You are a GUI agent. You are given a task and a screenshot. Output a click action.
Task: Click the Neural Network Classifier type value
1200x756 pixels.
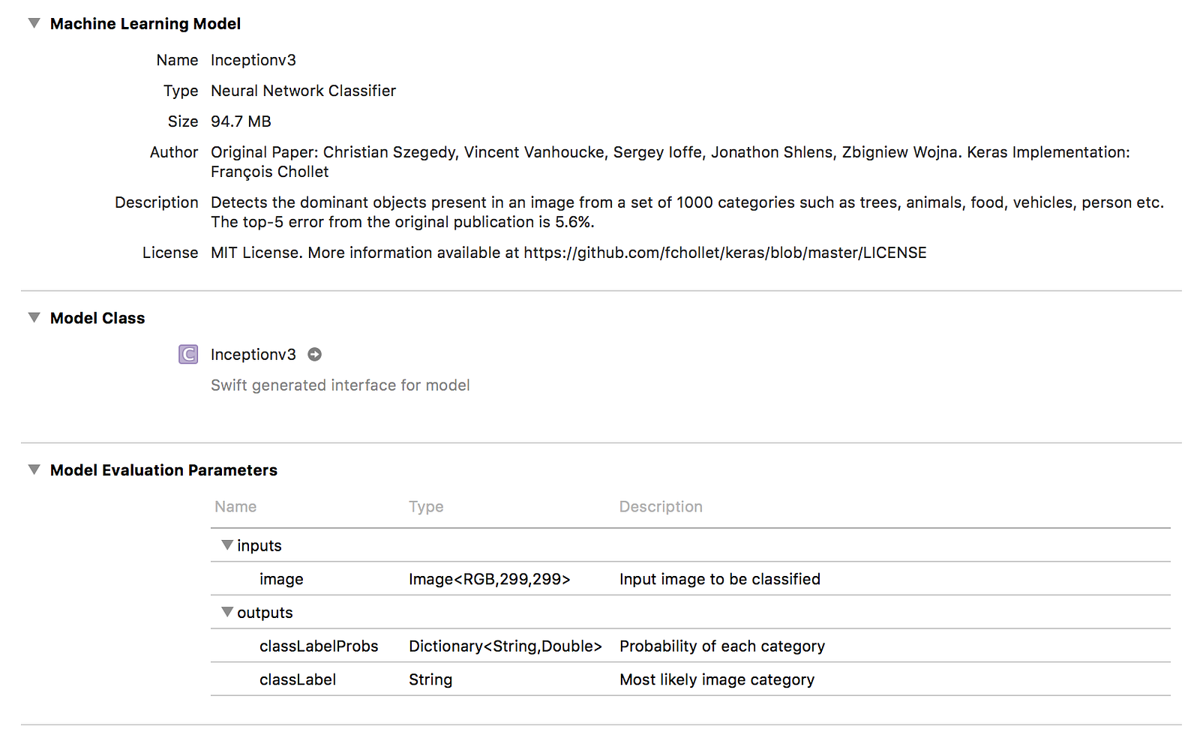point(303,91)
